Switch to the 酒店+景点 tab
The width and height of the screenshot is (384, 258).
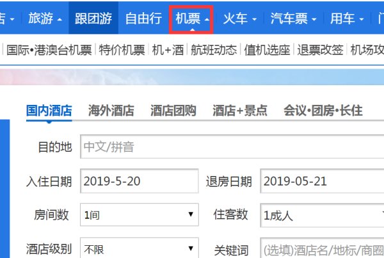coord(240,111)
